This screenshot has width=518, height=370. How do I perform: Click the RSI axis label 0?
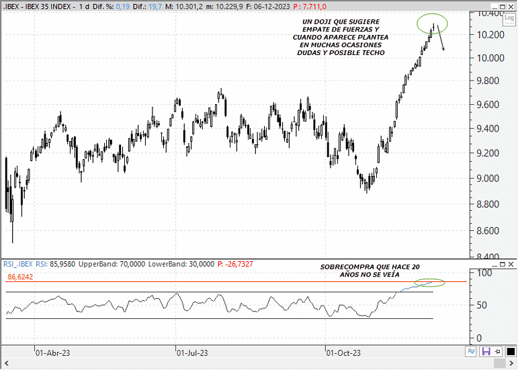pyautogui.click(x=479, y=338)
